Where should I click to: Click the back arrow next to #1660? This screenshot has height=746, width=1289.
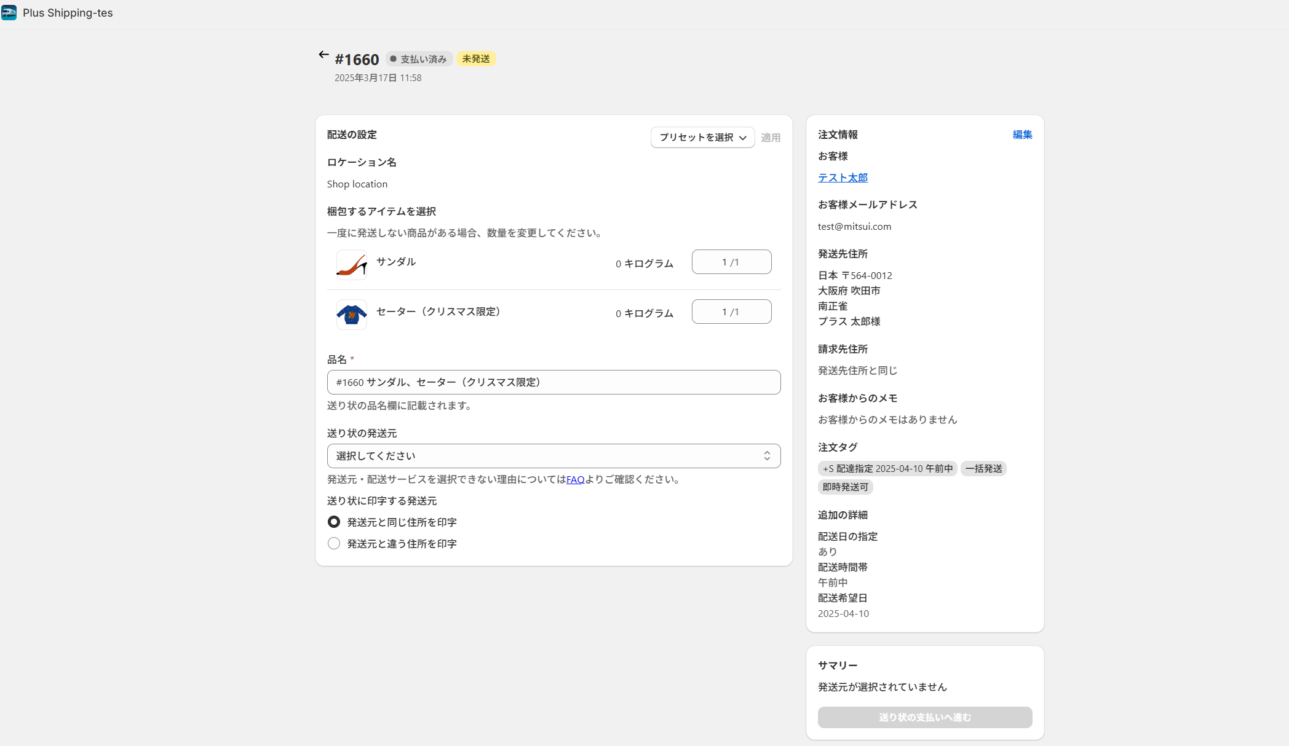tap(323, 55)
